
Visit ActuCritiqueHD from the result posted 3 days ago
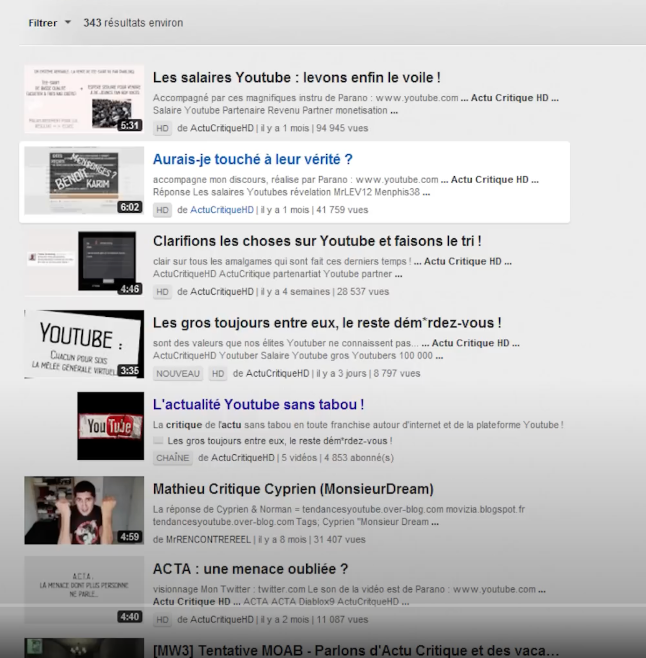(x=278, y=373)
